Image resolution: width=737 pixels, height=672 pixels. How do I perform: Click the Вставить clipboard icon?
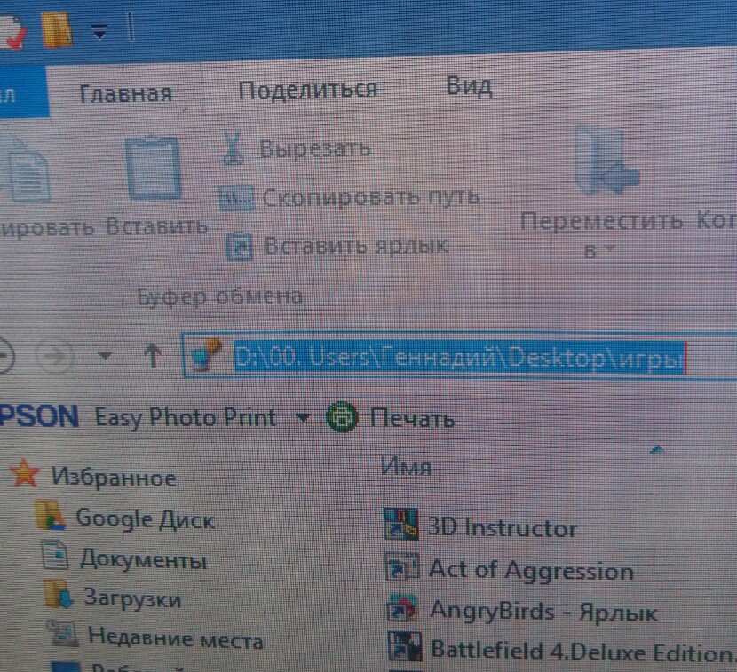[154, 168]
